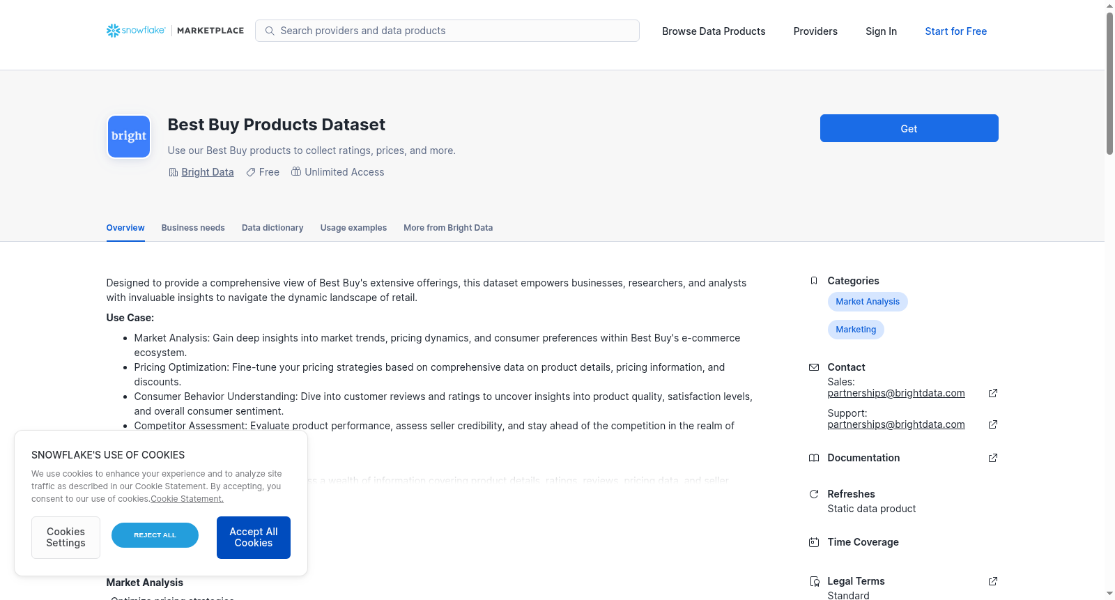Click the gift icon beside Unlimited Access
1115x600 pixels.
(296, 171)
